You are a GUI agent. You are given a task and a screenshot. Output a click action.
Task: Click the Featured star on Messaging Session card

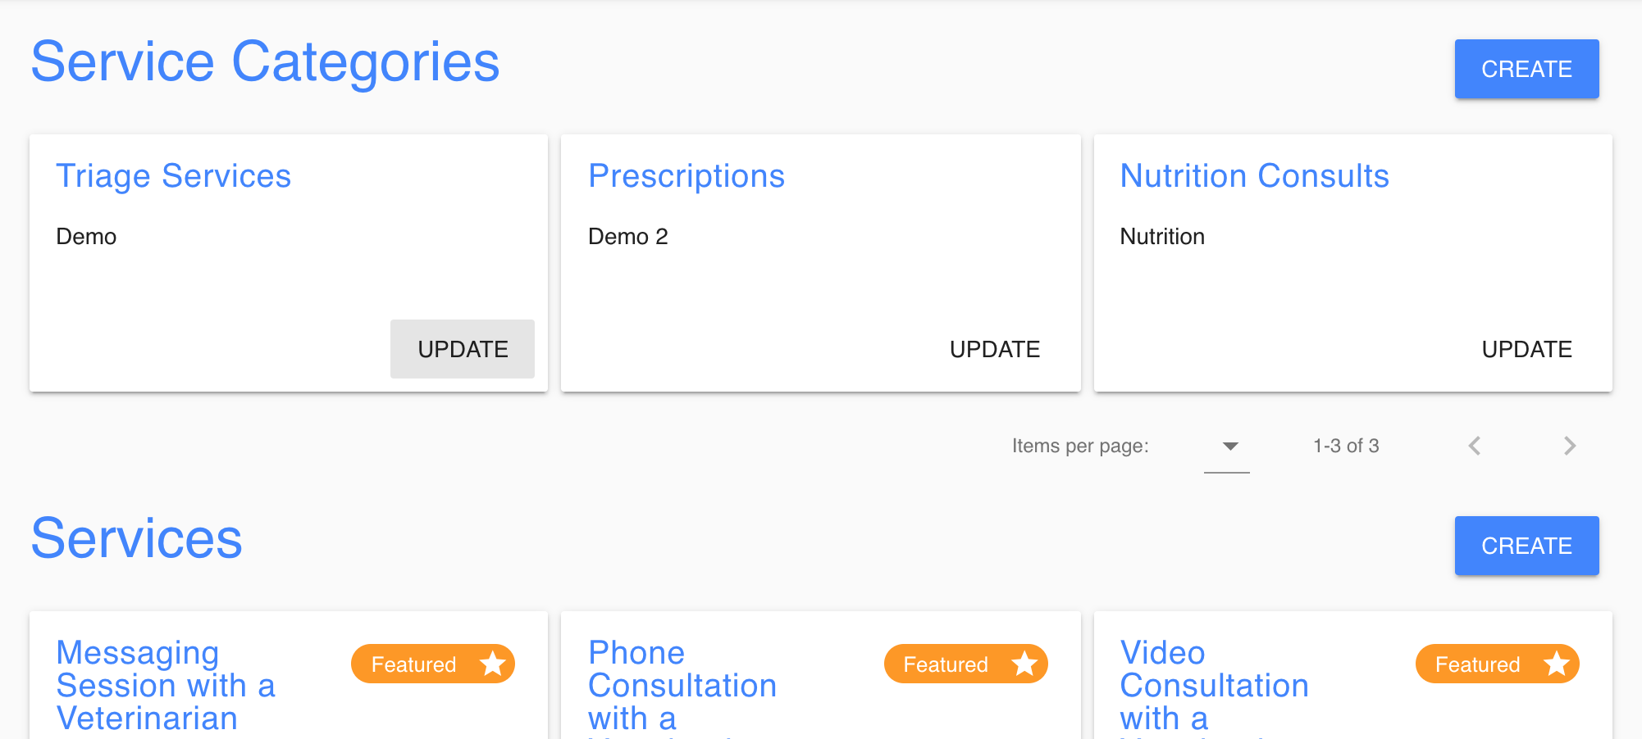pyautogui.click(x=493, y=664)
